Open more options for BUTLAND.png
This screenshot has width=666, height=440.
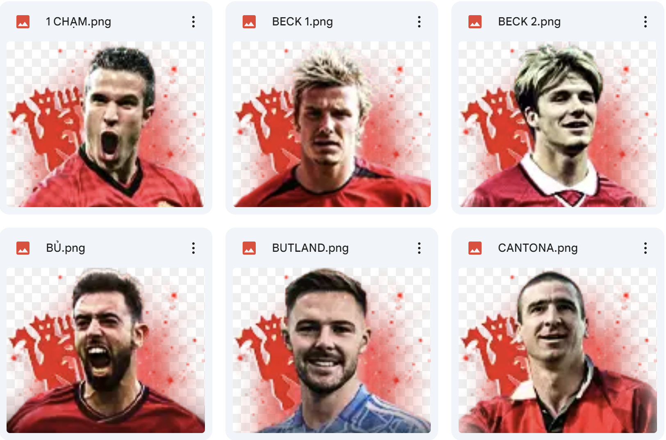click(x=419, y=248)
